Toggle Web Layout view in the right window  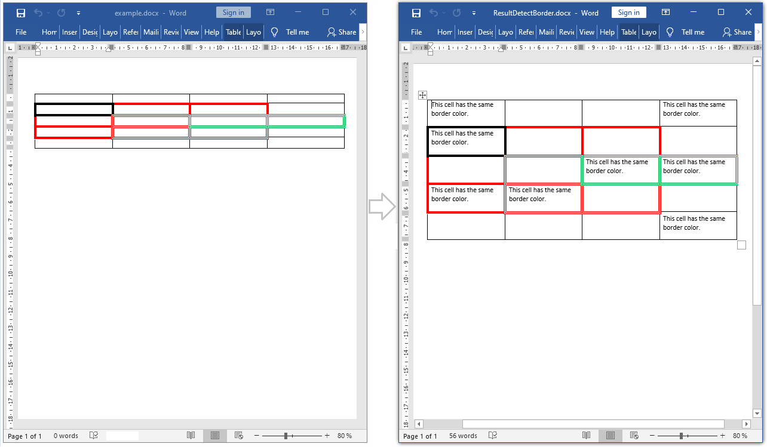pos(634,436)
